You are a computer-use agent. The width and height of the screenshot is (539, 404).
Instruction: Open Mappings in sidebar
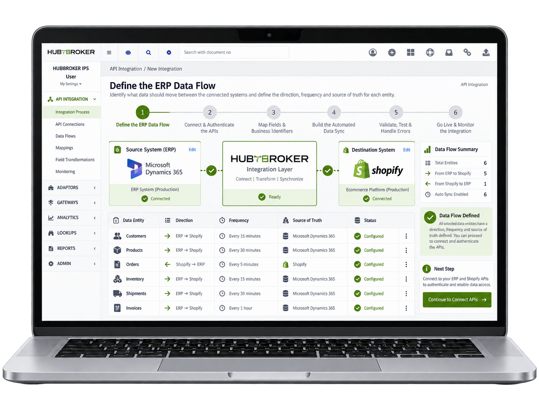pyautogui.click(x=64, y=148)
